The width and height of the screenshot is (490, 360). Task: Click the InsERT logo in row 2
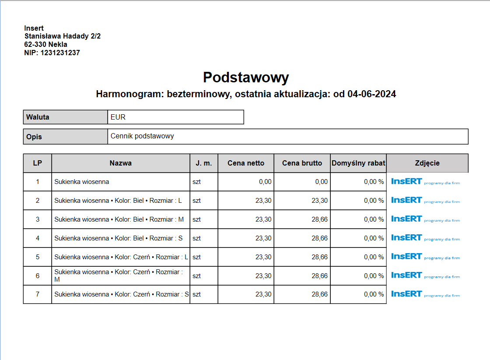(425, 200)
